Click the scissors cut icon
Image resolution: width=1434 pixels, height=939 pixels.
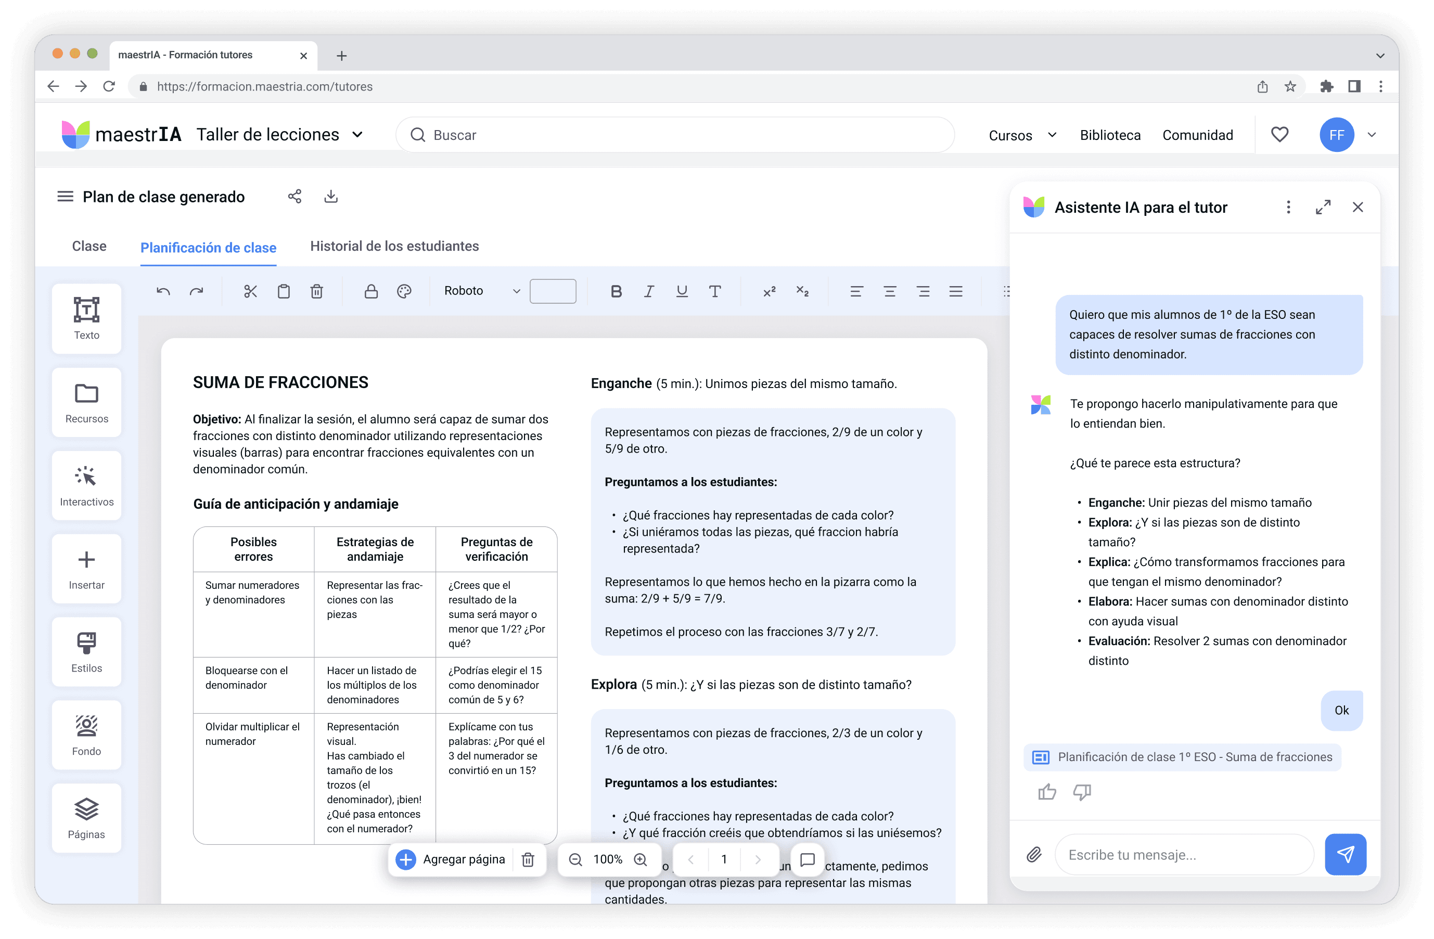pyautogui.click(x=250, y=291)
